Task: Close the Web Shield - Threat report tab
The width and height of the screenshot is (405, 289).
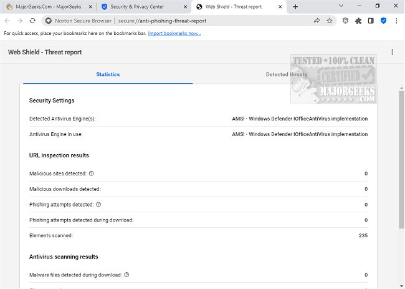Action: 280,7
